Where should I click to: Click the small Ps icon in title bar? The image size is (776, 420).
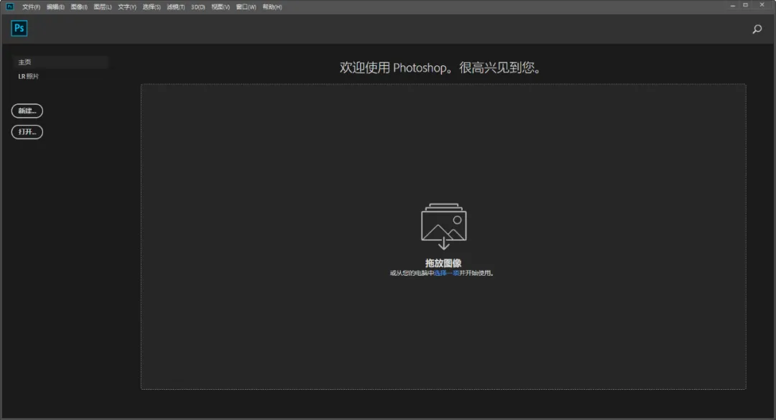(9, 6)
